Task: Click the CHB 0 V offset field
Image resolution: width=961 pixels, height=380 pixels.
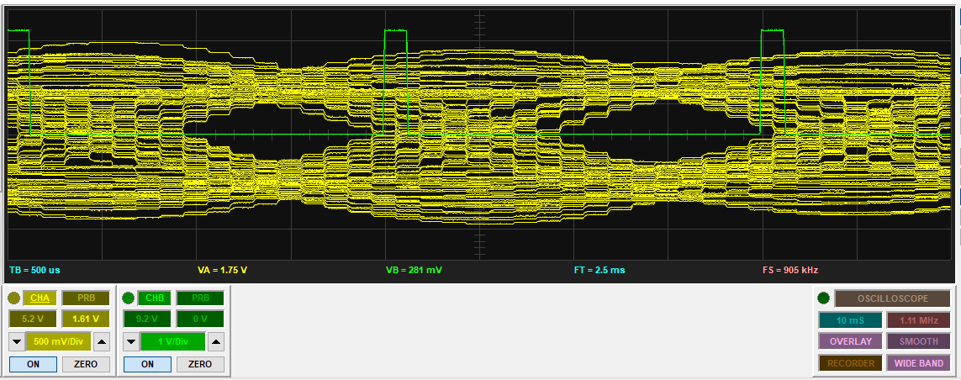Action: coord(200,319)
